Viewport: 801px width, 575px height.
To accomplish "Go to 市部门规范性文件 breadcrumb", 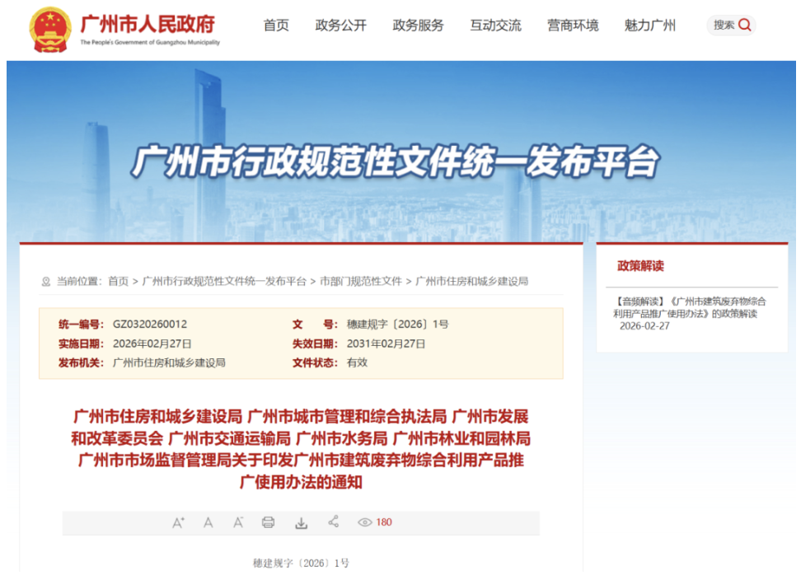I will point(361,281).
